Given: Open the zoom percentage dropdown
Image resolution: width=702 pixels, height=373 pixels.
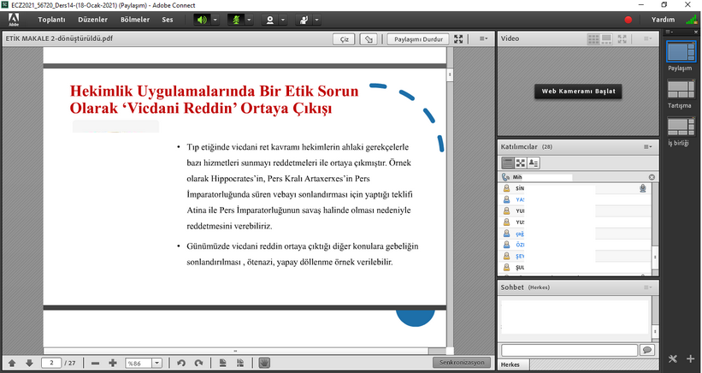Looking at the screenshot, I should pyautogui.click(x=158, y=364).
